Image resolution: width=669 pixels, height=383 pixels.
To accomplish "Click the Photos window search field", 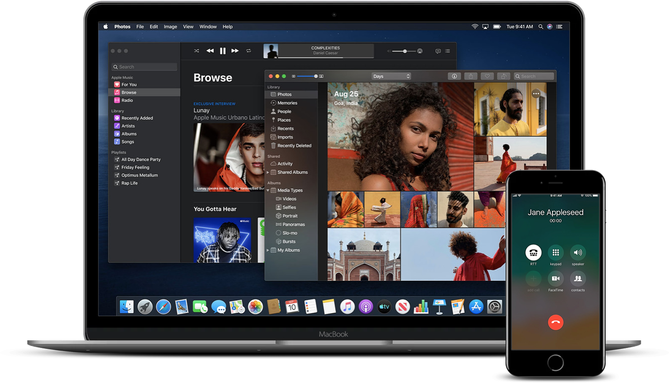I will coord(534,76).
